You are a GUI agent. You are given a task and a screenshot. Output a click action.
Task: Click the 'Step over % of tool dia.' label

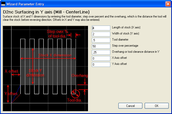pyautogui.click(x=57, y=34)
